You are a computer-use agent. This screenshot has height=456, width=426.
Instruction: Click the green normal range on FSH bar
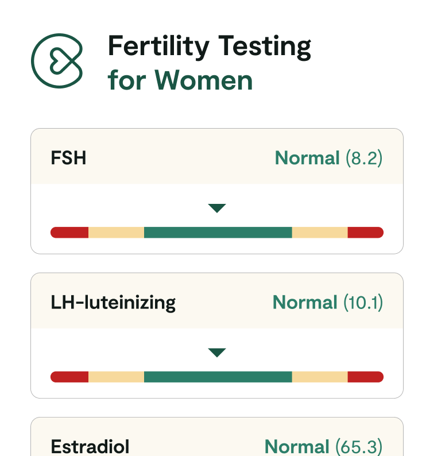218,233
